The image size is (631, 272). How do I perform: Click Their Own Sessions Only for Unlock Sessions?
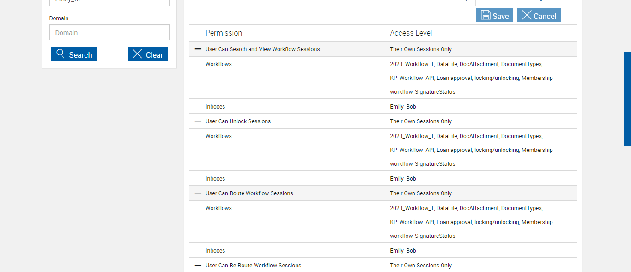(x=420, y=121)
